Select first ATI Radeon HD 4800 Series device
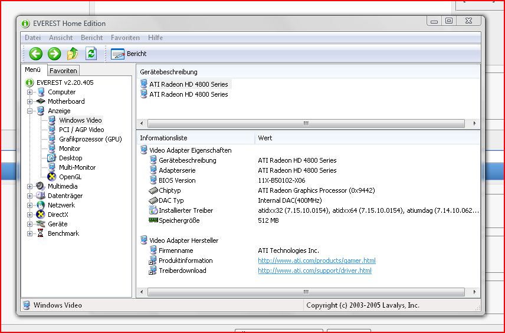The image size is (505, 333). pyautogui.click(x=188, y=84)
